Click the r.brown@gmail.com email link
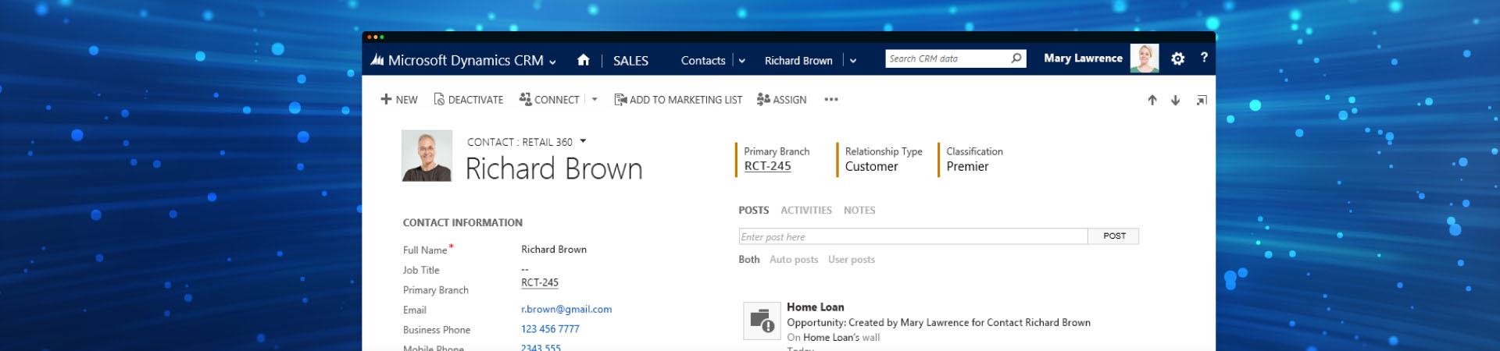Screen dimensions: 1500x351 coord(566,310)
